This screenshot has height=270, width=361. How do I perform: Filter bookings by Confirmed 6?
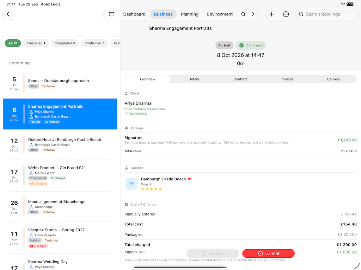click(94, 43)
